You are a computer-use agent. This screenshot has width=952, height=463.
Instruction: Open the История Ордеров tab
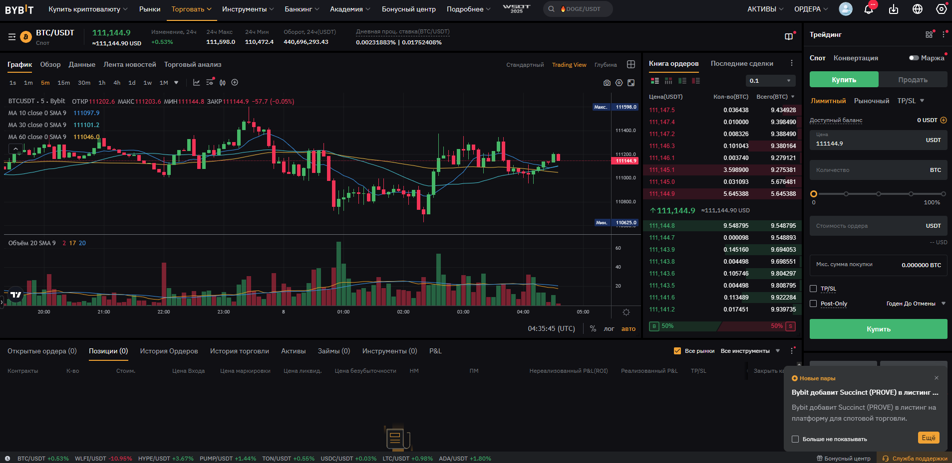[169, 351]
